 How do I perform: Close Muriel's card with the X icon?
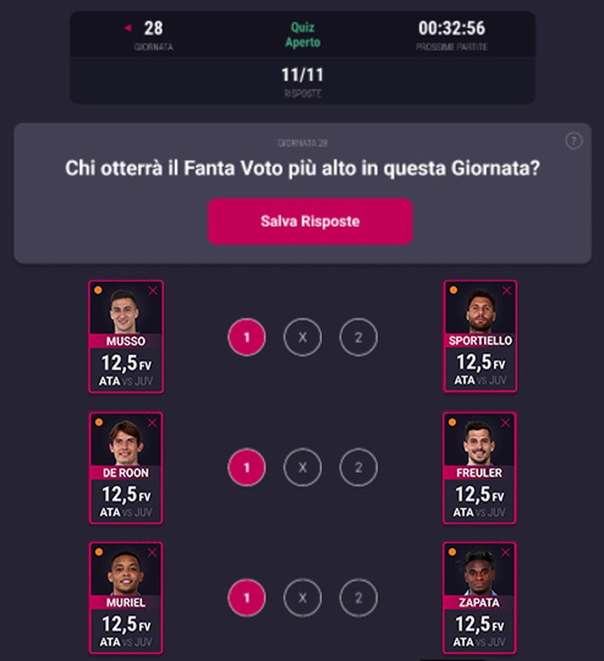pyautogui.click(x=153, y=553)
